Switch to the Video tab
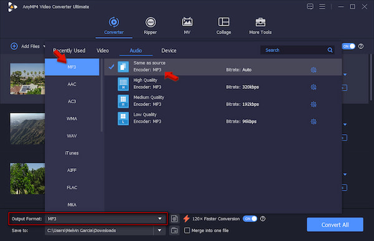 tap(103, 50)
